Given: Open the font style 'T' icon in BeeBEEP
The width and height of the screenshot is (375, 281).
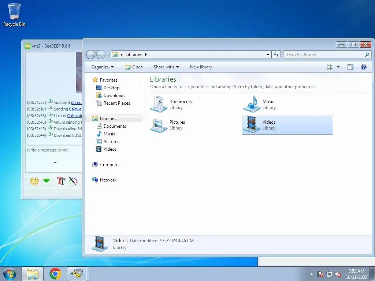Looking at the screenshot, I should click(61, 181).
